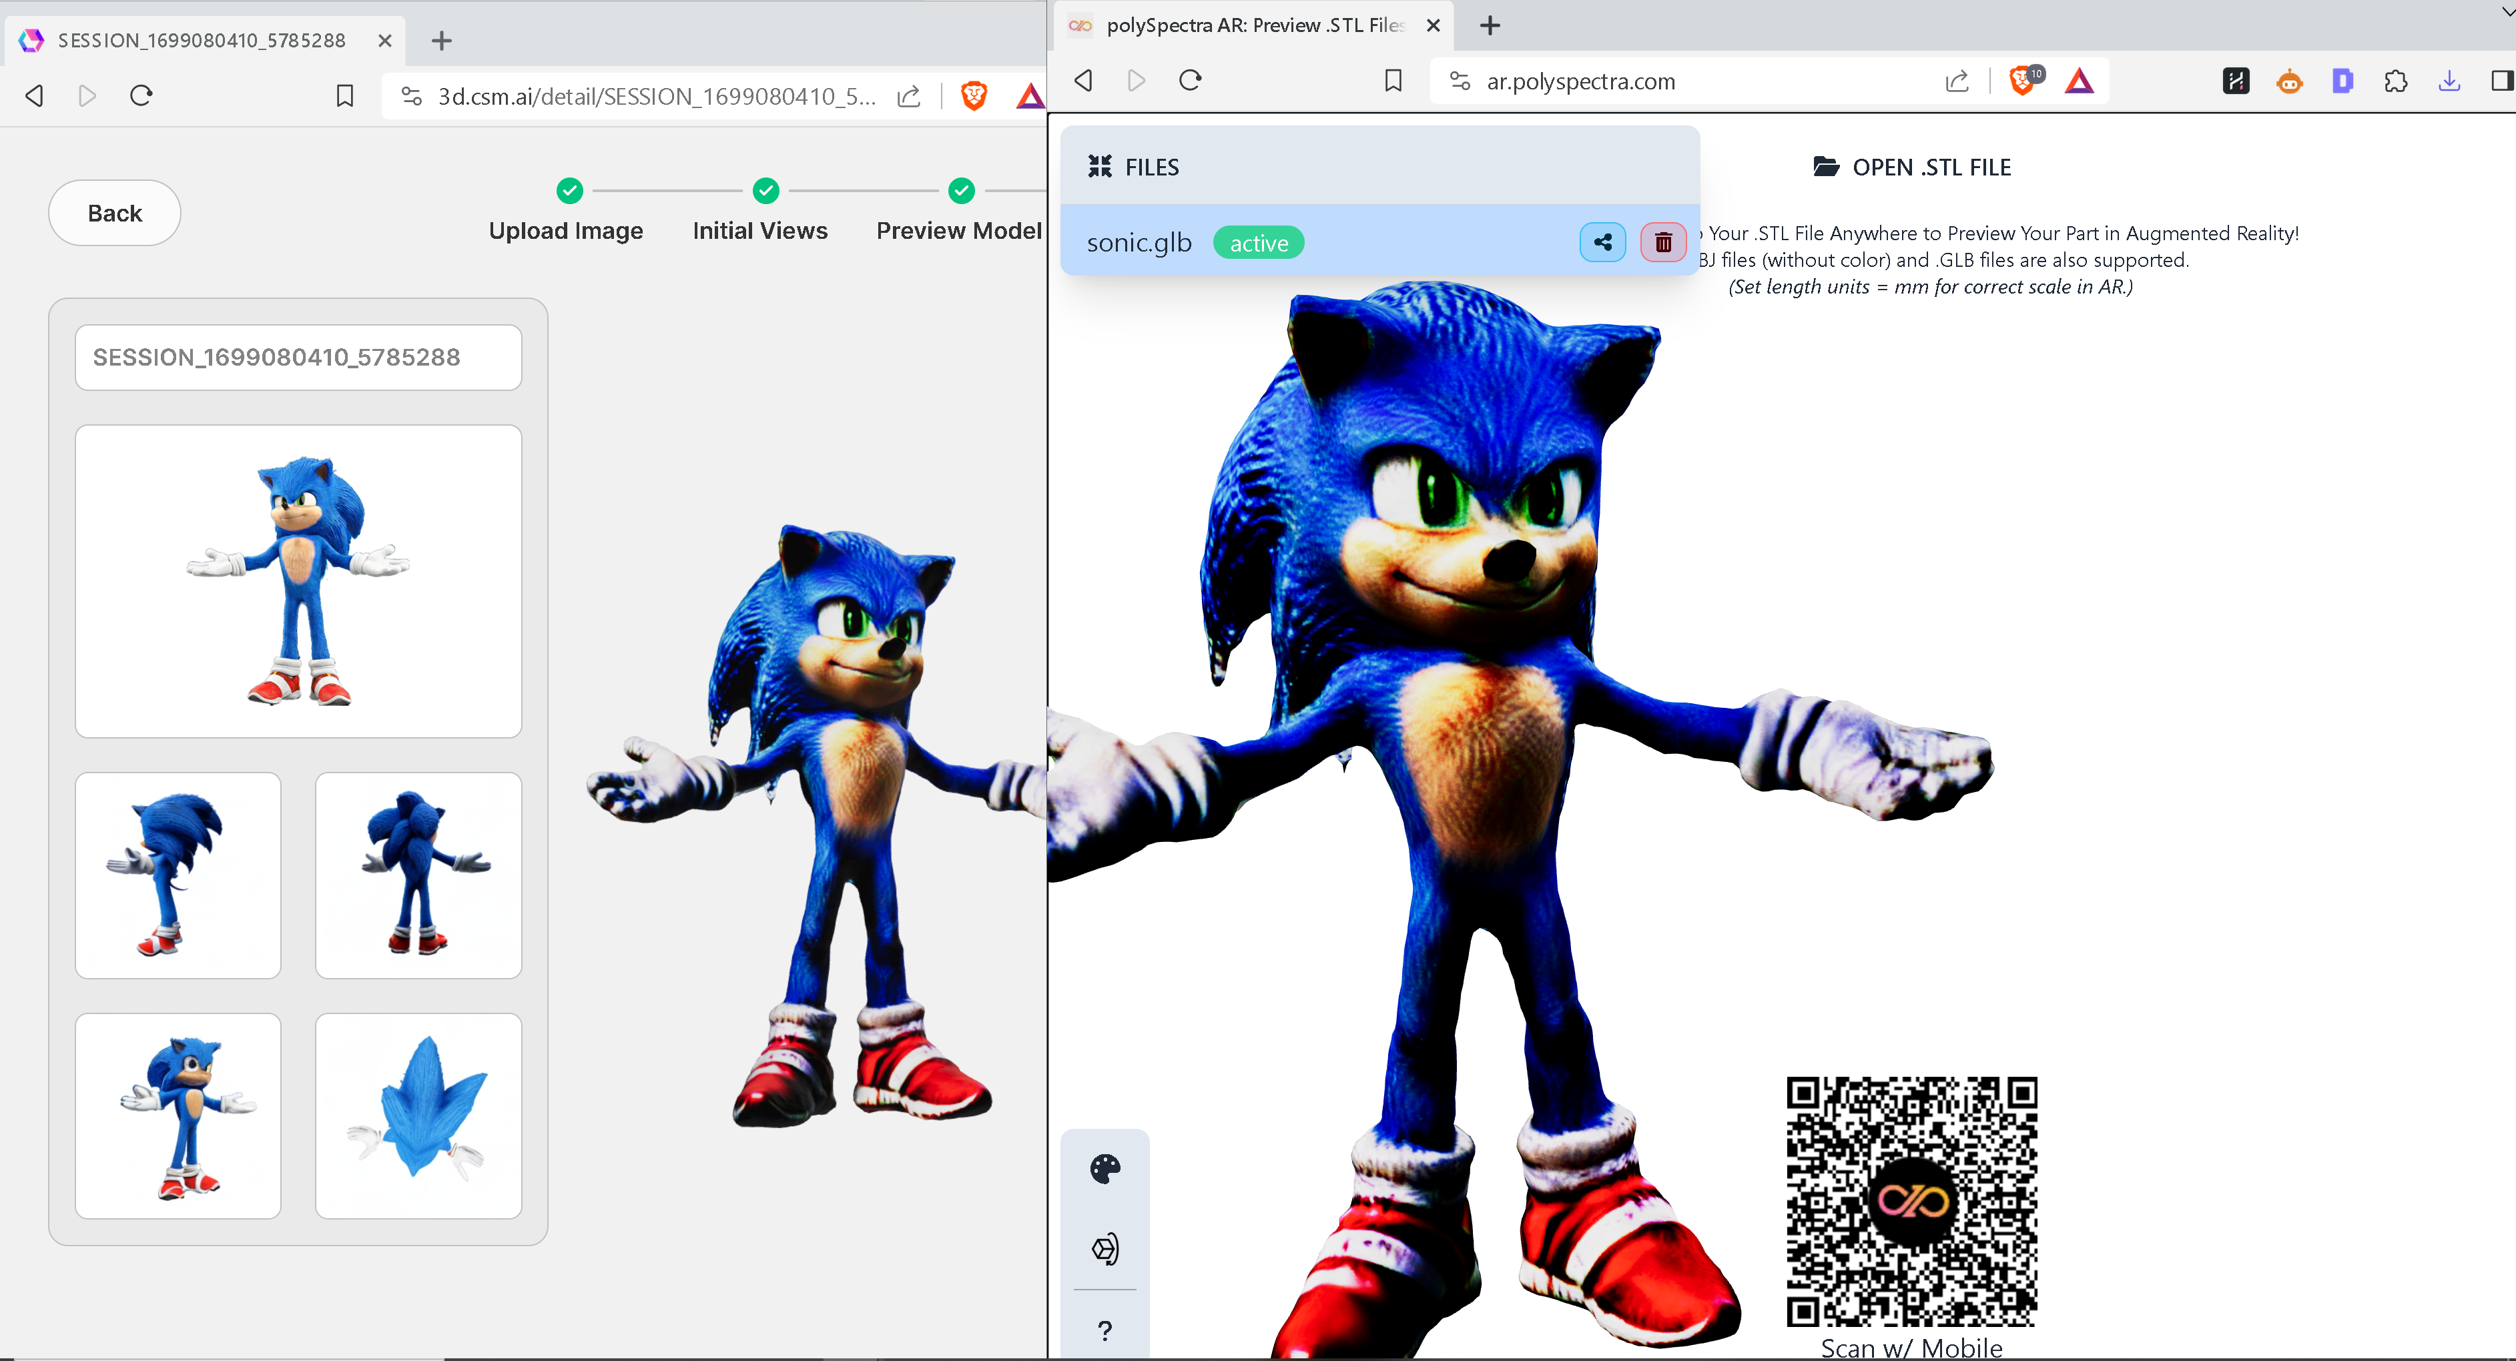The image size is (2516, 1361).
Task: Click the Brave Rewards triangle in right window
Action: [x=2080, y=81]
